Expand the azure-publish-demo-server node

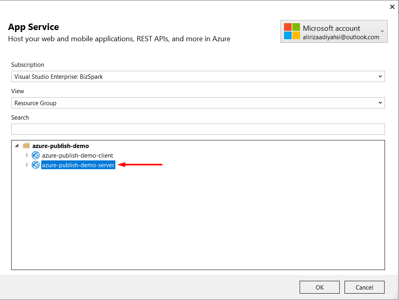point(27,165)
